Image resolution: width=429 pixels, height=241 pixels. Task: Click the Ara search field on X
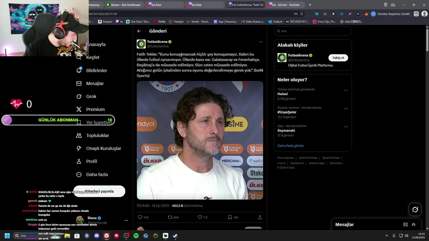313,31
